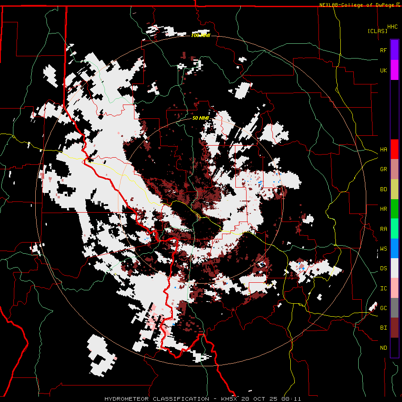The width and height of the screenshot is (402, 402).
Task: Select the yellow BD legend swatch
Action: pyautogui.click(x=394, y=189)
